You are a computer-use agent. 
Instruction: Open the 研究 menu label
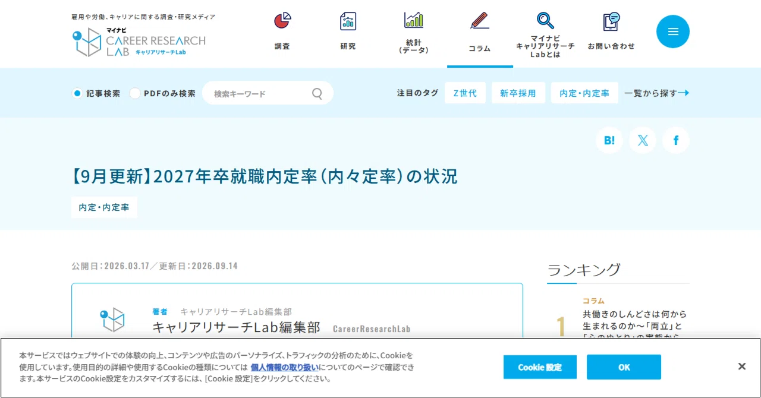pos(348,46)
